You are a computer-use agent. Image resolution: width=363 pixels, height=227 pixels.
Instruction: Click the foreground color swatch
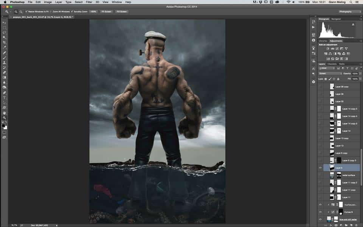[x=4, y=125]
